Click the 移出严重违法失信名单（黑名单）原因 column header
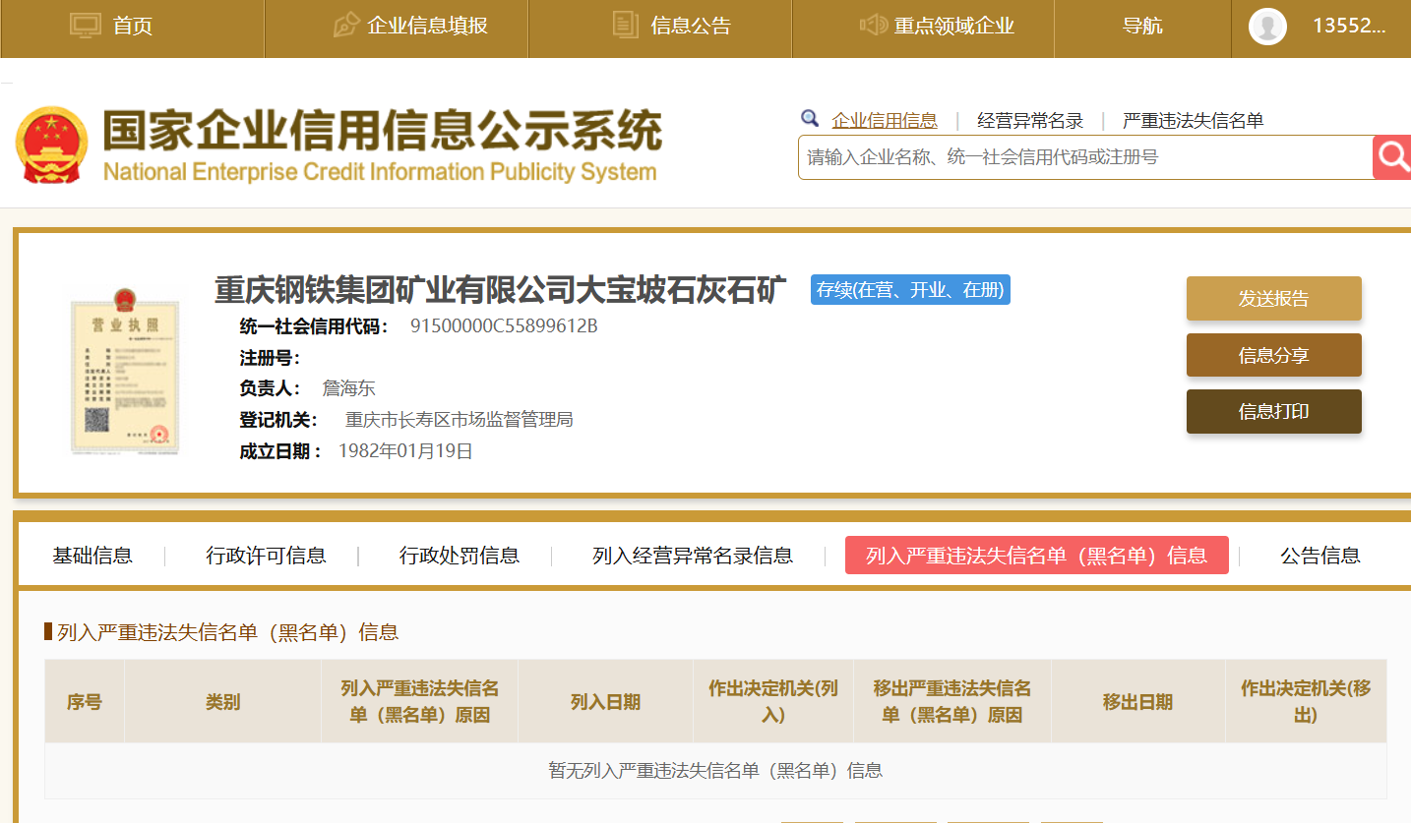 [952, 702]
